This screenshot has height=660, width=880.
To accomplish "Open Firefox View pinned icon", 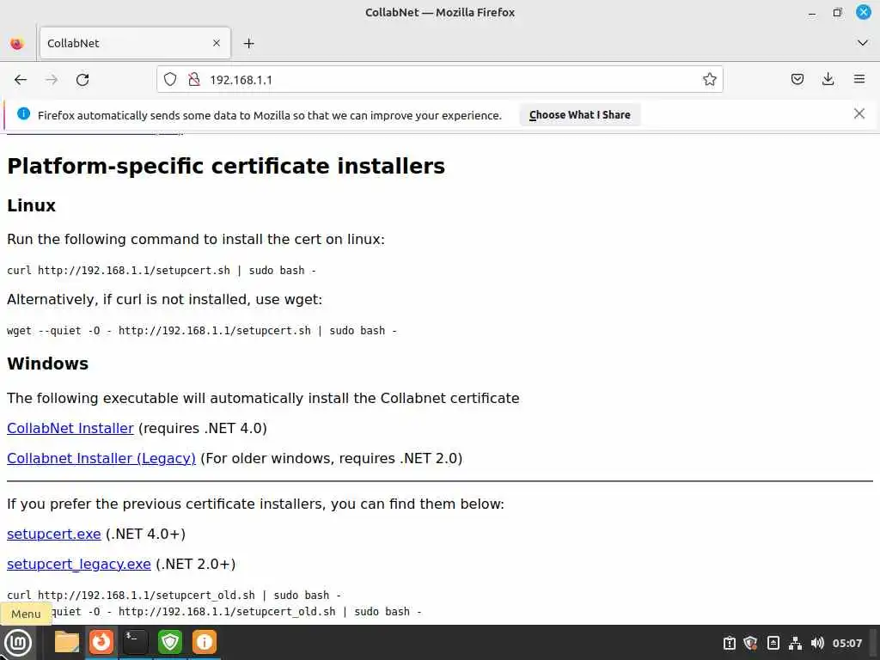I will pos(17,43).
